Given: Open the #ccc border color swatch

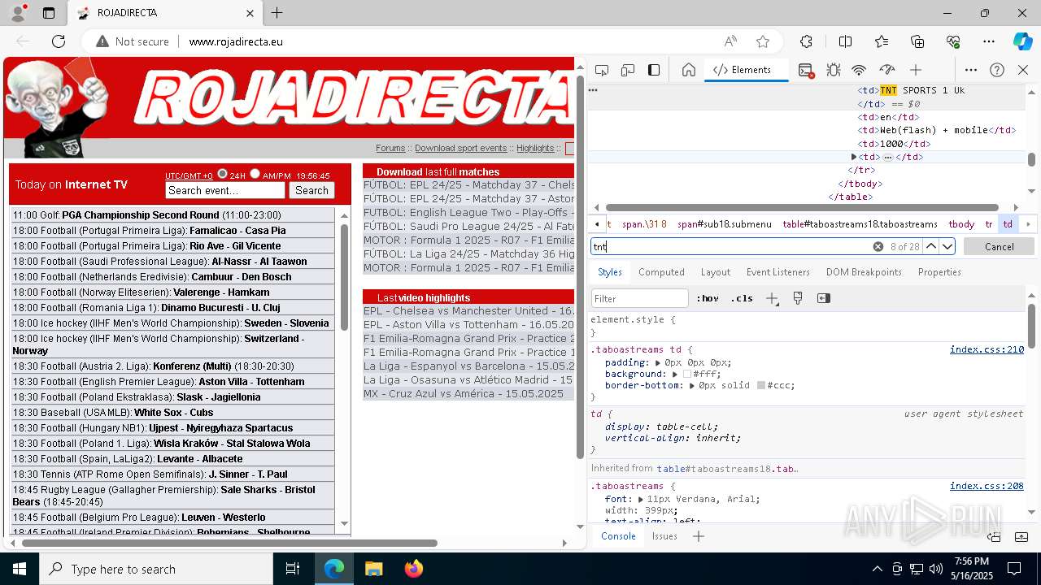Looking at the screenshot, I should (761, 386).
